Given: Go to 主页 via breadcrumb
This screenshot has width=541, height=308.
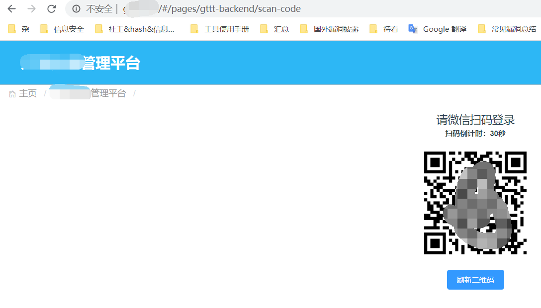Looking at the screenshot, I should tap(28, 93).
